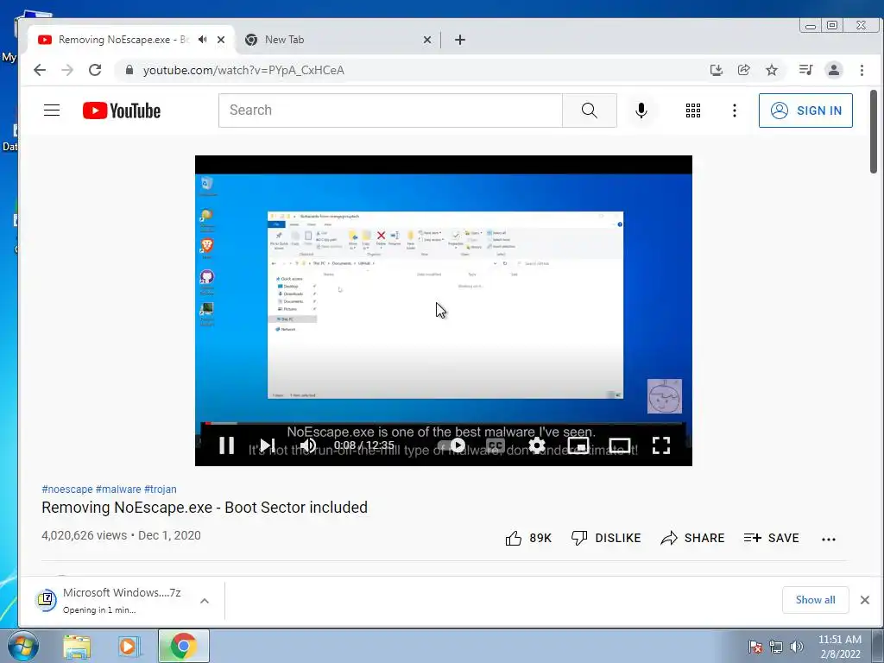Open YouTube apps grid
This screenshot has width=884, height=663.
click(693, 110)
